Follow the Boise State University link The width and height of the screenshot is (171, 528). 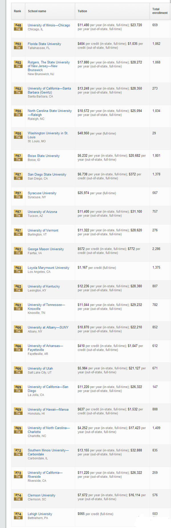(x=44, y=156)
